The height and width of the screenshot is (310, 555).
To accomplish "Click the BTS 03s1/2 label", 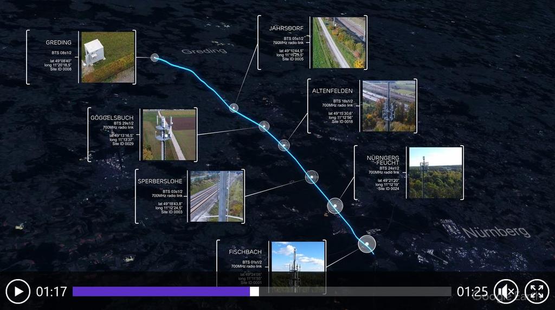I will tap(173, 191).
